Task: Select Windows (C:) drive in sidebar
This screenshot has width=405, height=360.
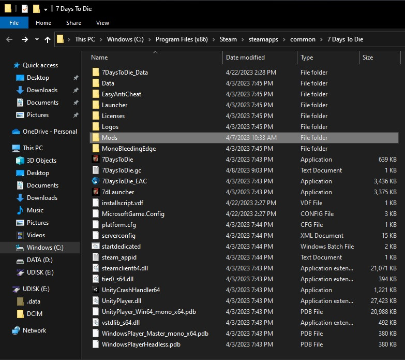Action: pyautogui.click(x=40, y=248)
